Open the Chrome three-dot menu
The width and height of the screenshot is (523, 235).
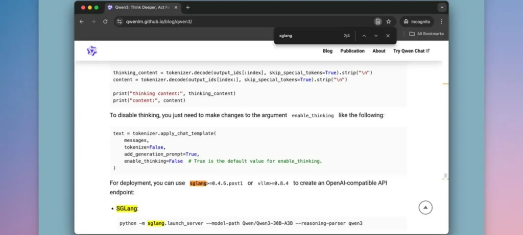pyautogui.click(x=441, y=21)
